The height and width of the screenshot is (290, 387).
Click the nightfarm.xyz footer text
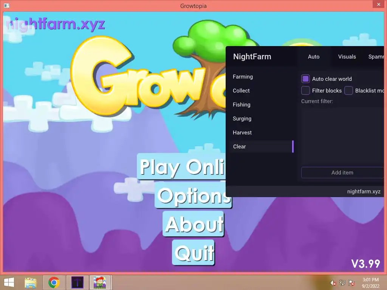click(364, 191)
